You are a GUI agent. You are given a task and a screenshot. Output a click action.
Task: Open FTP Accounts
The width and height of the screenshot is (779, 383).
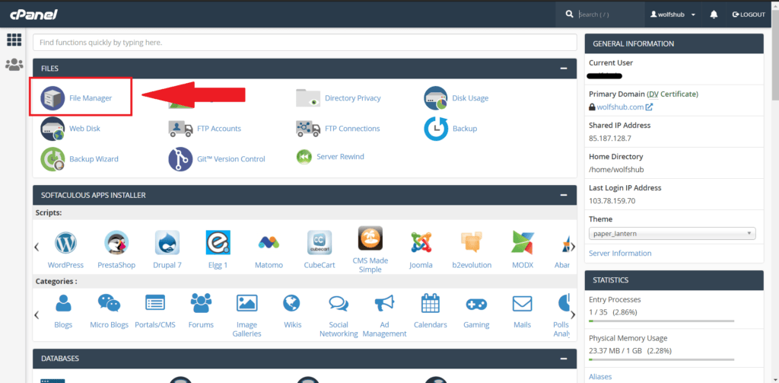pos(180,129)
